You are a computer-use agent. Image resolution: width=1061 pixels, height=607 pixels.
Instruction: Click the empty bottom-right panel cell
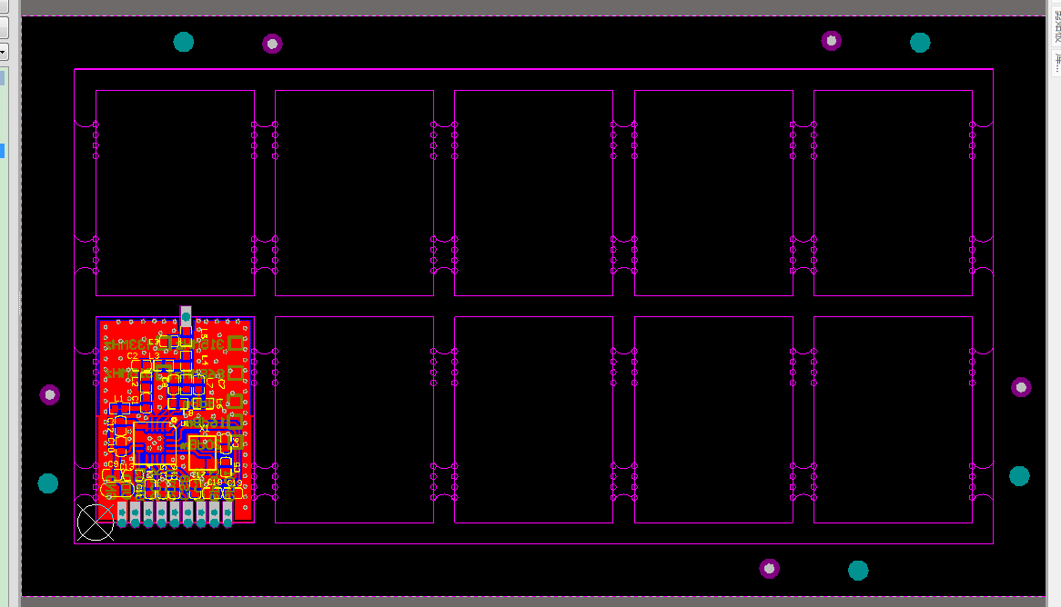point(894,420)
